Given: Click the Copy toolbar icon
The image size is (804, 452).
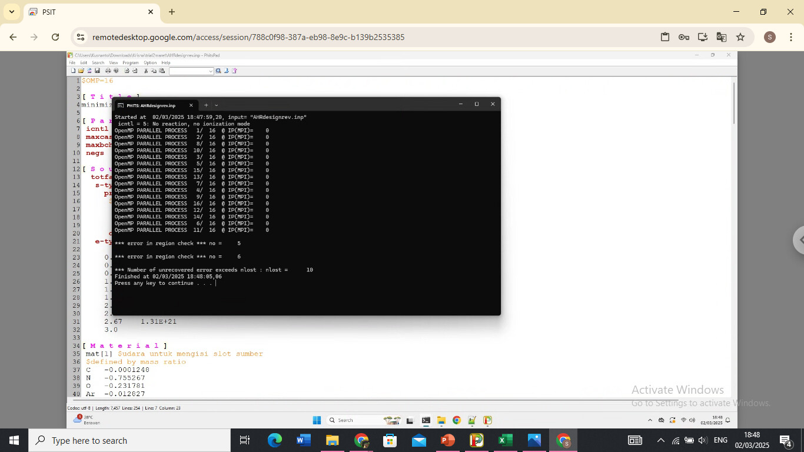Looking at the screenshot, I should point(154,71).
